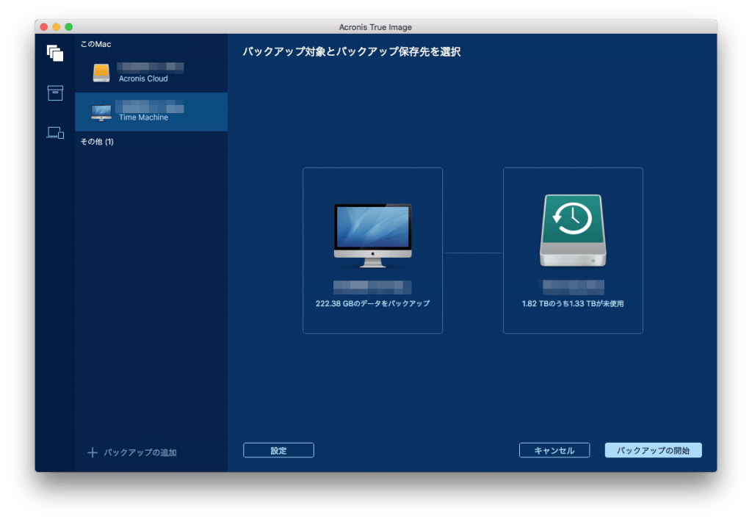Open the 設定 settings button
The height and width of the screenshot is (522, 752).
(x=278, y=450)
